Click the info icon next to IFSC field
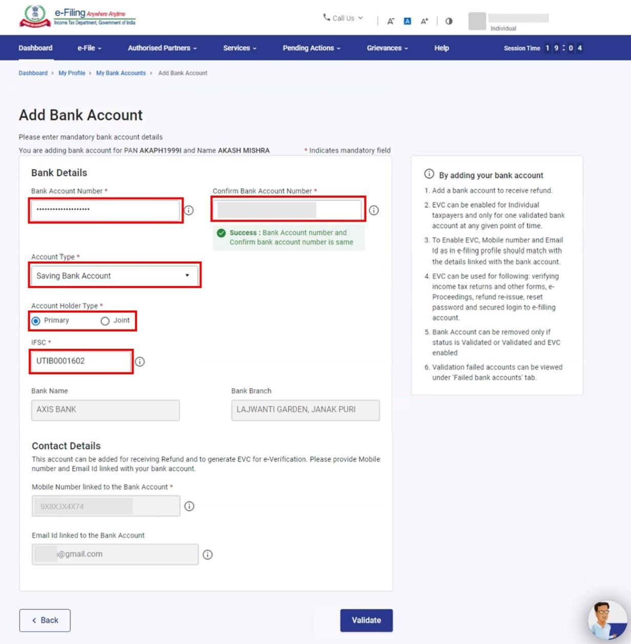 tap(140, 361)
